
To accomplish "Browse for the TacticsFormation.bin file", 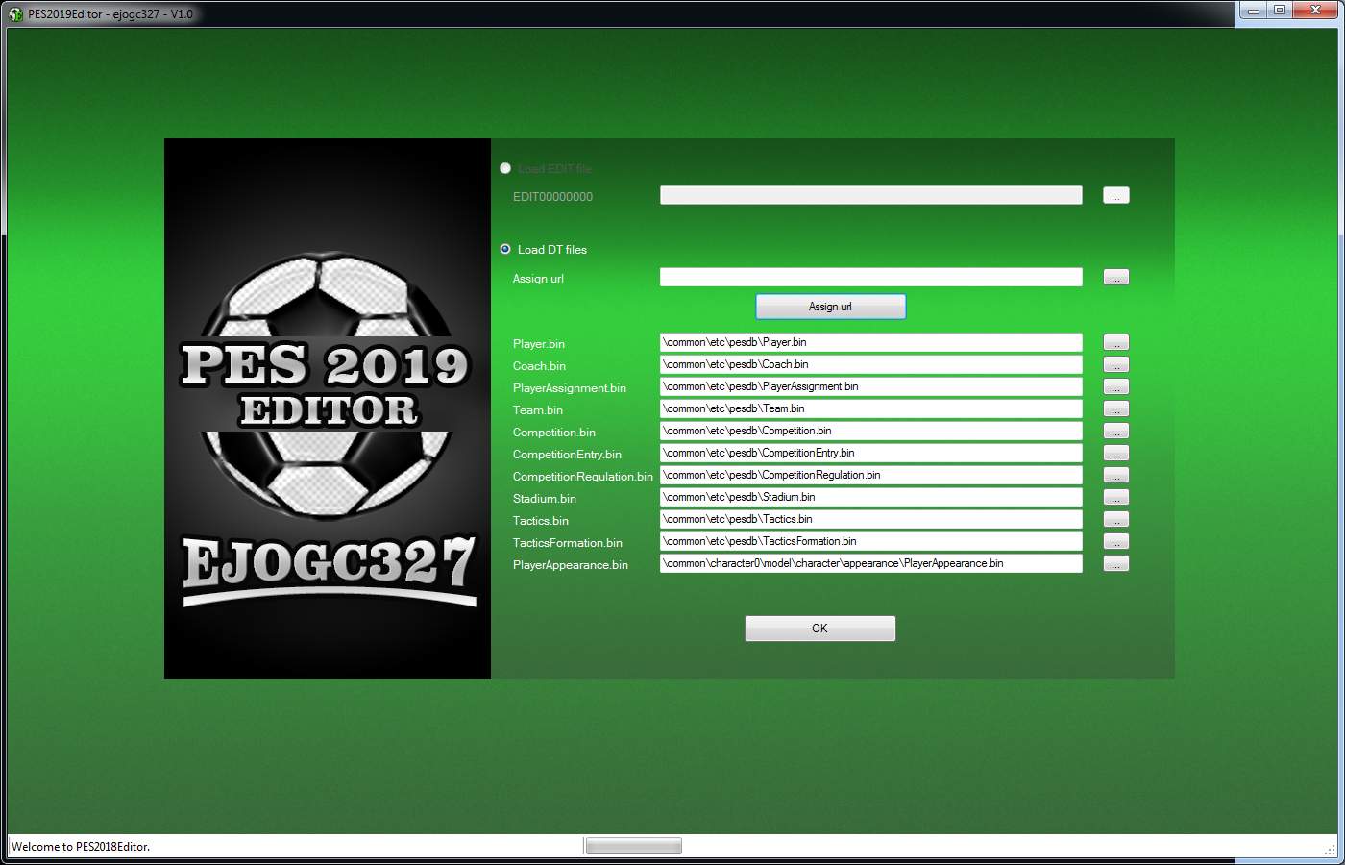I will pyautogui.click(x=1115, y=541).
